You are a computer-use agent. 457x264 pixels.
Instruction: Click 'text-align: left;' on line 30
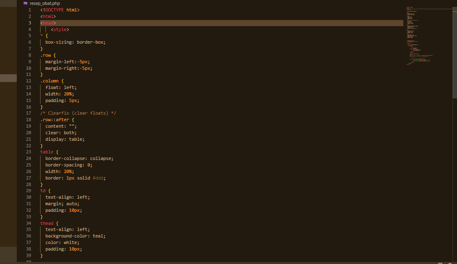tap(68, 197)
